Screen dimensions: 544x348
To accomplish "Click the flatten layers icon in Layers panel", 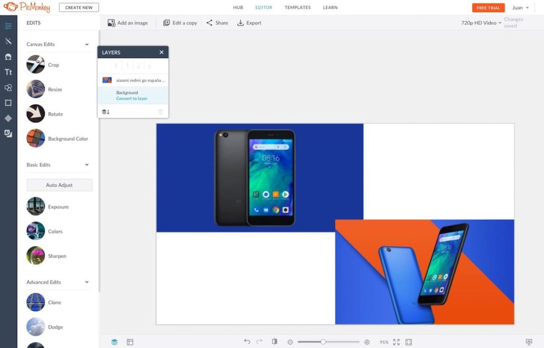I will pyautogui.click(x=106, y=112).
